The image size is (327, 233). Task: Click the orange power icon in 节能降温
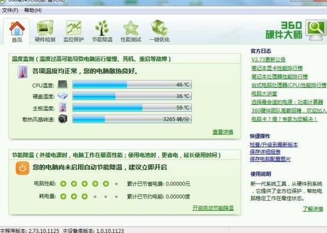[x=22, y=168]
